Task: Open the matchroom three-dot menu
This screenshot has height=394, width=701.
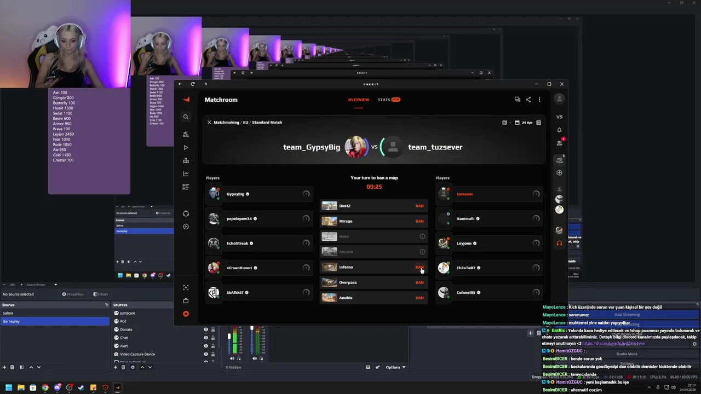Action: point(539,100)
